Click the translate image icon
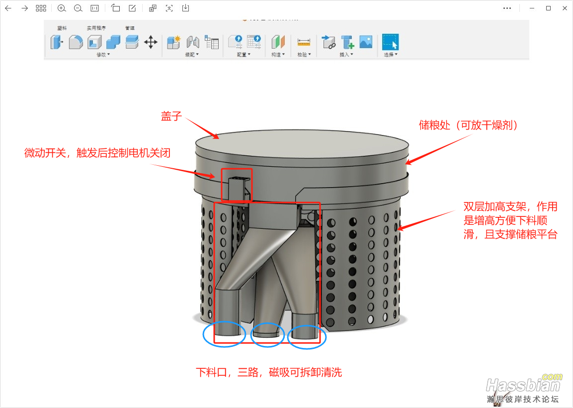The image size is (573, 408). click(153, 8)
